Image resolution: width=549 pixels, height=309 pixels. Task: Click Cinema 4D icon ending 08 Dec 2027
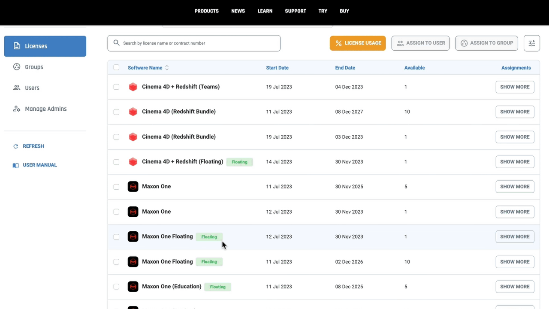click(133, 112)
